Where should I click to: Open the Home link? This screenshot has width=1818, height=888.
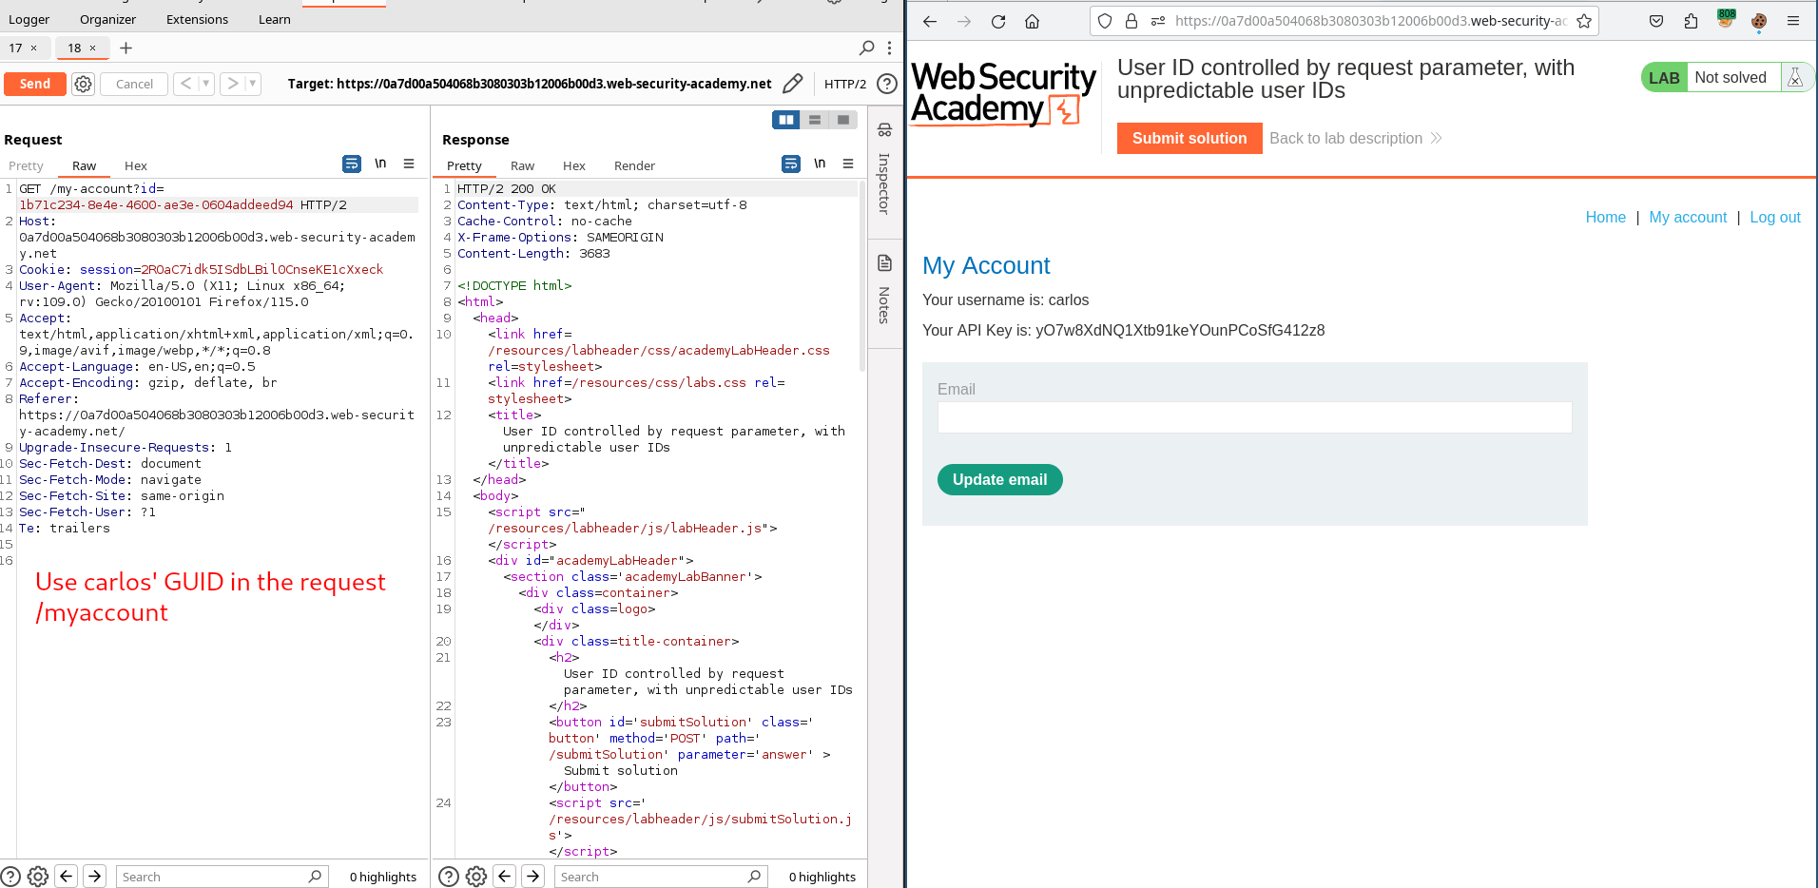1606,217
